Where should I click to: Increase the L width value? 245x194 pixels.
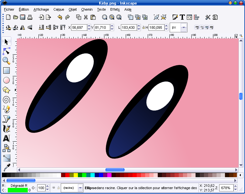tap(139, 26)
